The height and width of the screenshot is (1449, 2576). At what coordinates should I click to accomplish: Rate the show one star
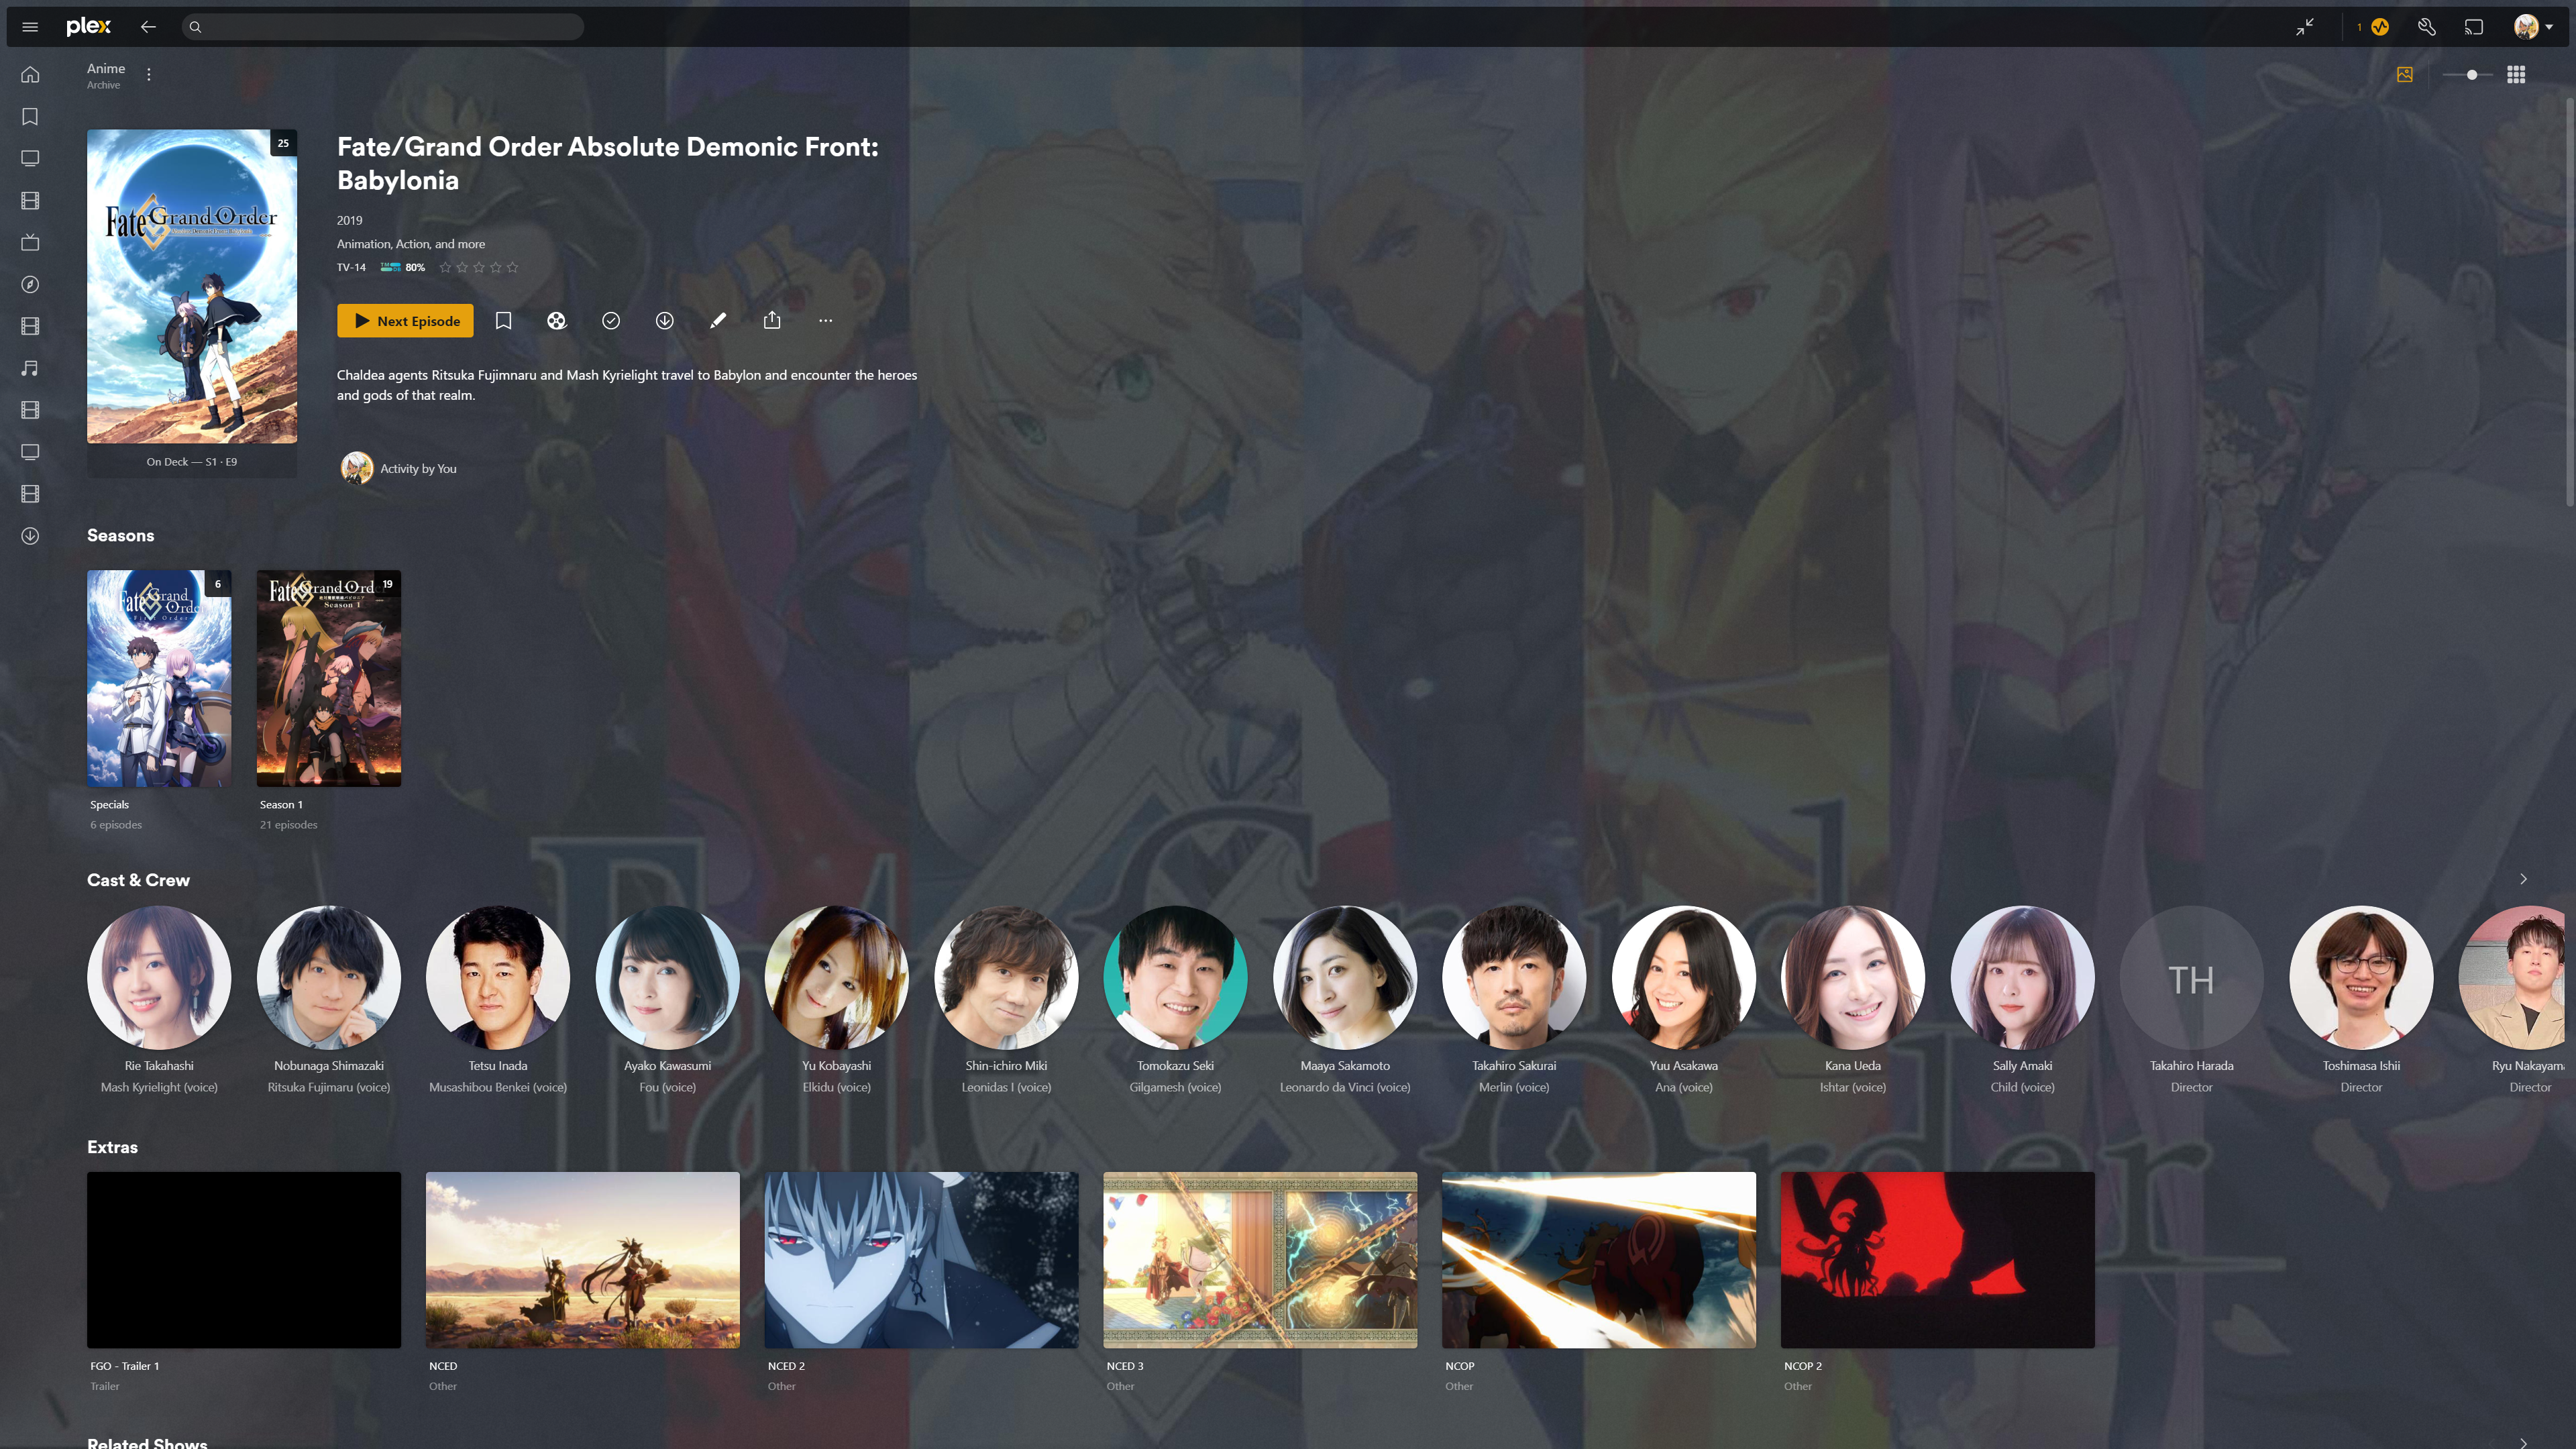coord(446,267)
